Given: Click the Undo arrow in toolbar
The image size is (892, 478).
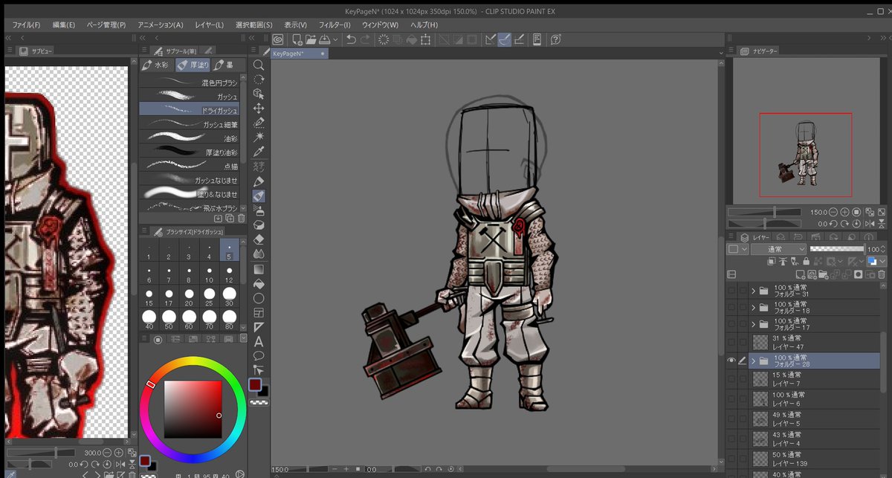Looking at the screenshot, I should click(351, 39).
